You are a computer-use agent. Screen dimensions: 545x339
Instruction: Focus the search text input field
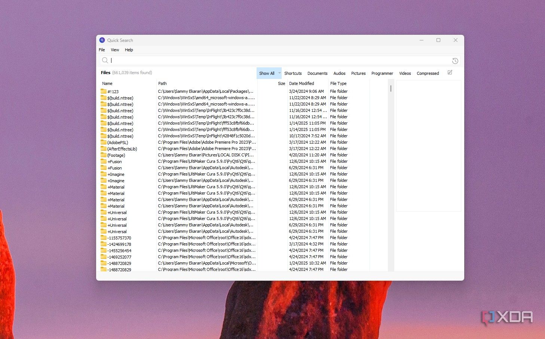[280, 60]
